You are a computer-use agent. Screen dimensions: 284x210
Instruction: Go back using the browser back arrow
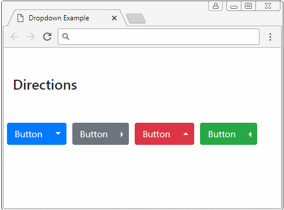(x=15, y=37)
